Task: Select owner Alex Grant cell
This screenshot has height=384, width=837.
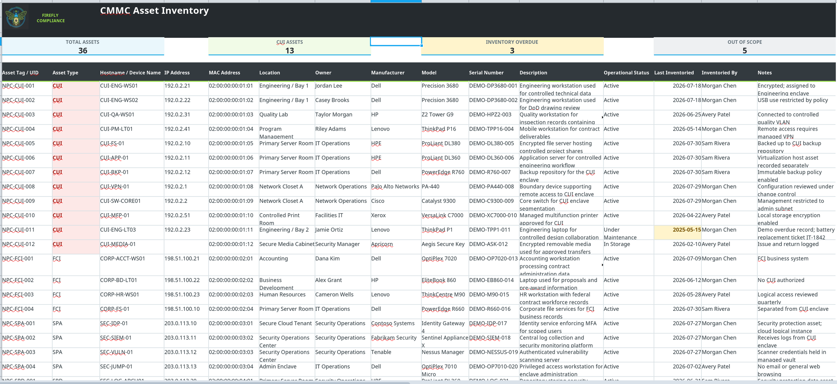Action: tap(343, 283)
